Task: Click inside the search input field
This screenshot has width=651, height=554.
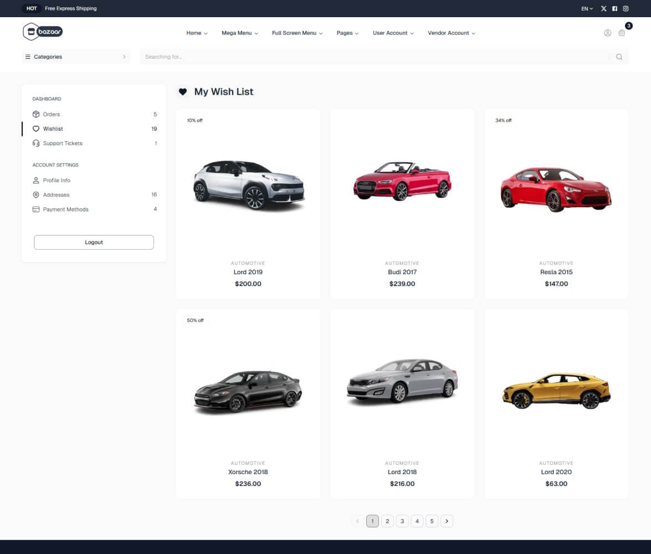Action: coord(332,57)
